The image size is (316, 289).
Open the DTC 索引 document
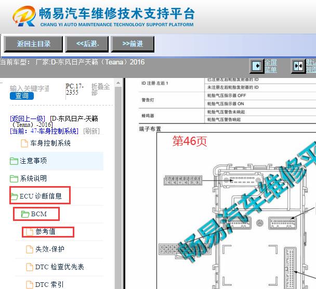(49, 284)
